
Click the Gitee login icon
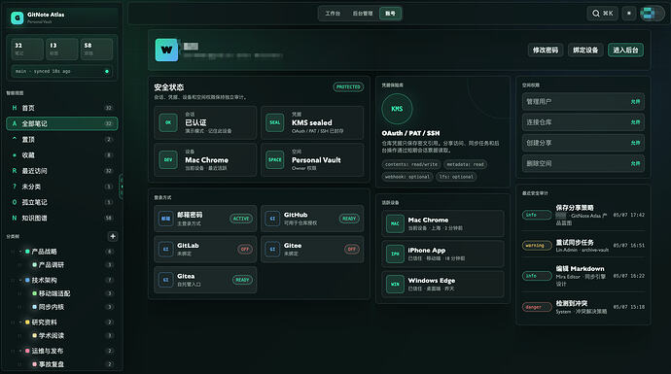[272, 250]
